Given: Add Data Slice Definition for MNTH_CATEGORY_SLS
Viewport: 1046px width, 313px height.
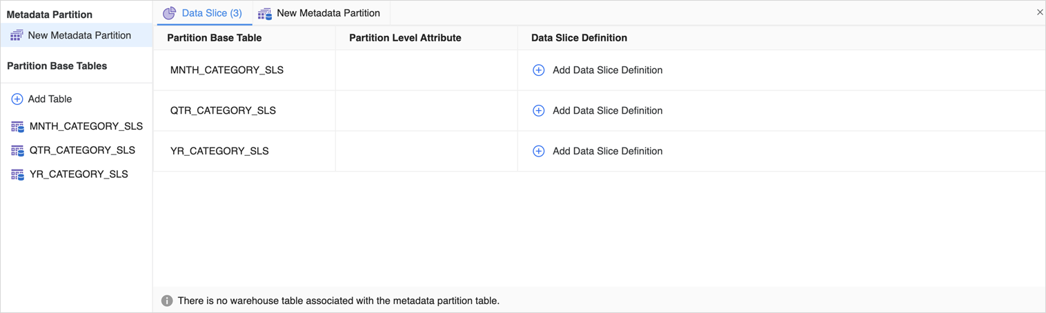Looking at the screenshot, I should pyautogui.click(x=607, y=70).
